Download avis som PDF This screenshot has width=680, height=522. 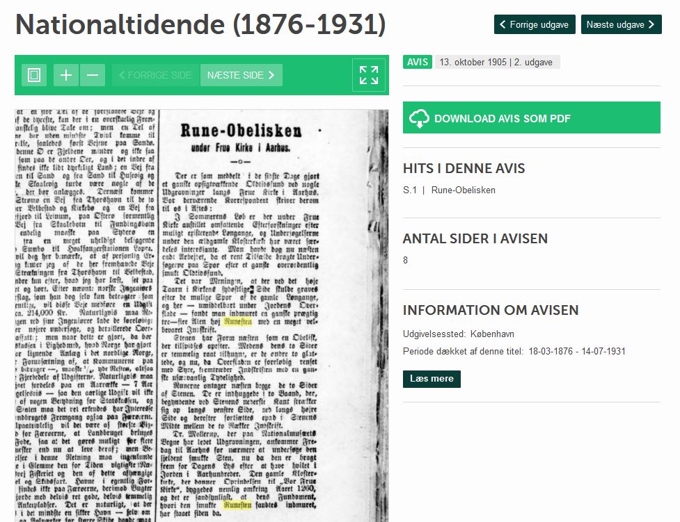point(531,118)
